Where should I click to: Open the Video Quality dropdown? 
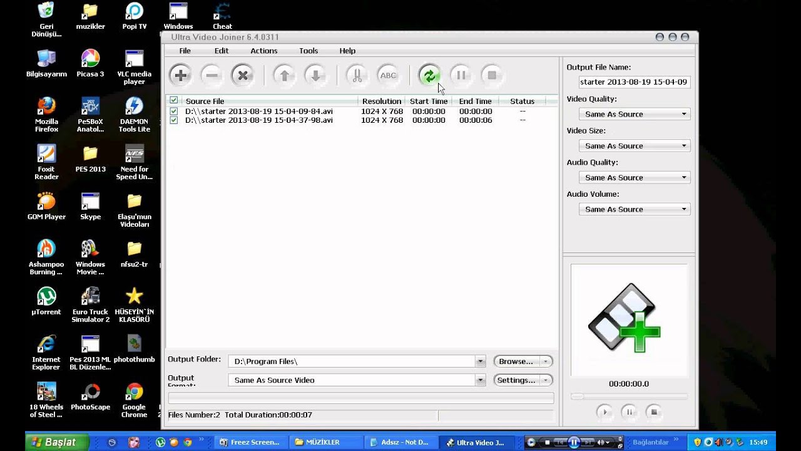coord(635,114)
